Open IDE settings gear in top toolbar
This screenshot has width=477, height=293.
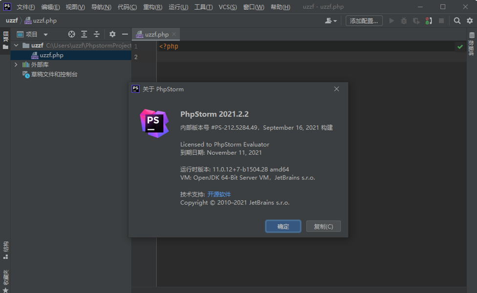click(470, 21)
